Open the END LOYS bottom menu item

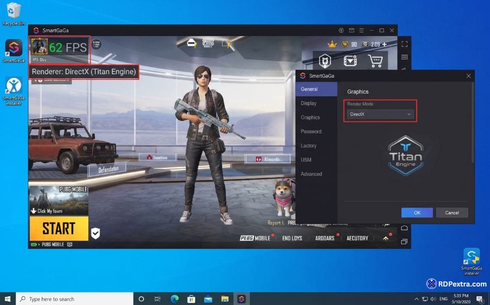292,238
